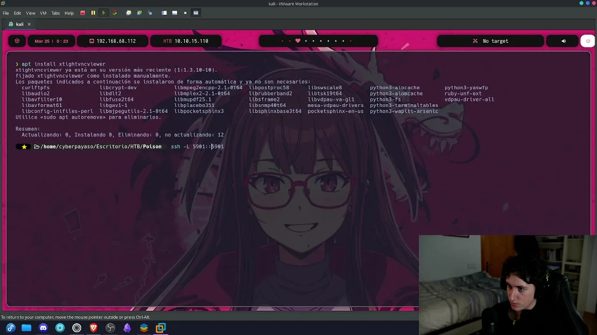
Task: Click the stacked-layers taskbar icon
Action: point(144,328)
